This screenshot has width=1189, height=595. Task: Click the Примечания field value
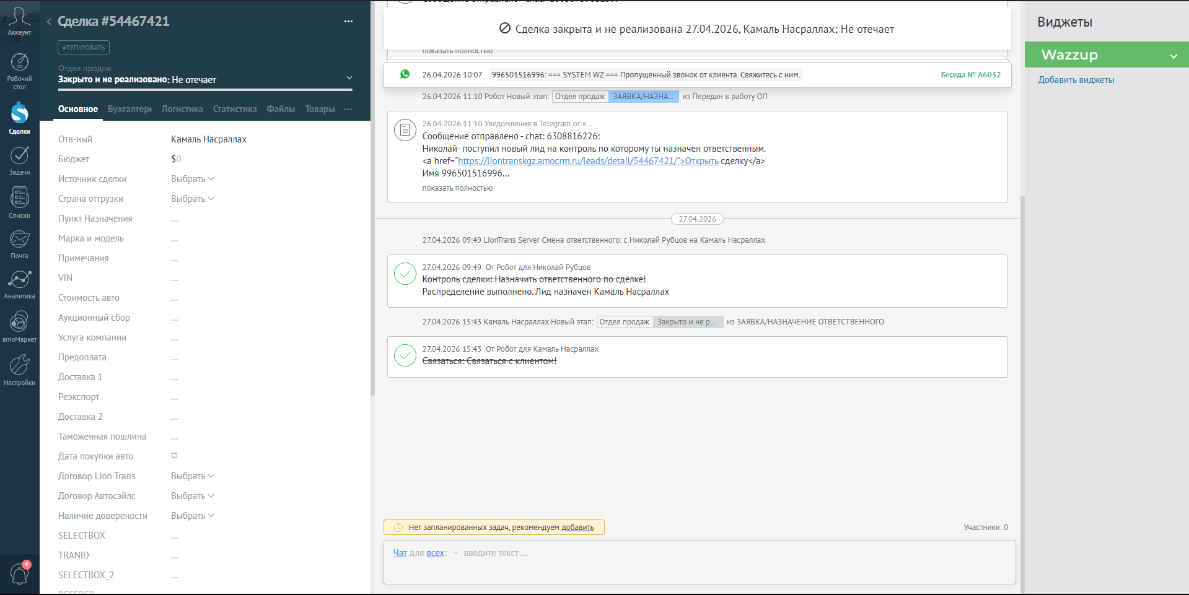[x=175, y=258]
